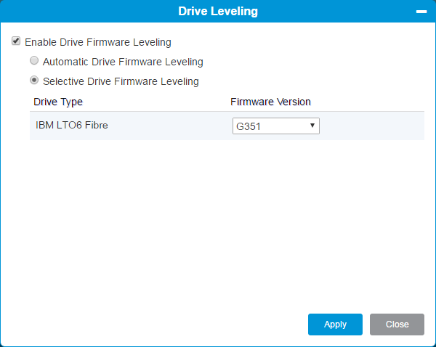Click the Drive Leveling title text
This screenshot has width=436, height=347.
[x=218, y=12]
